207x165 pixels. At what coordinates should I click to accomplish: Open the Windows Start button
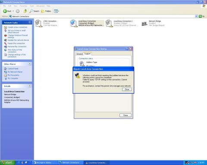coord(7,162)
